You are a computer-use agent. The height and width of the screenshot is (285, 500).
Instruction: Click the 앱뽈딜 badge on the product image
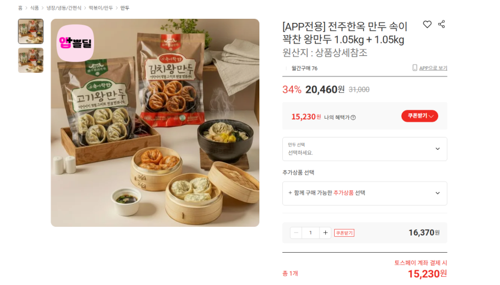pyautogui.click(x=75, y=43)
